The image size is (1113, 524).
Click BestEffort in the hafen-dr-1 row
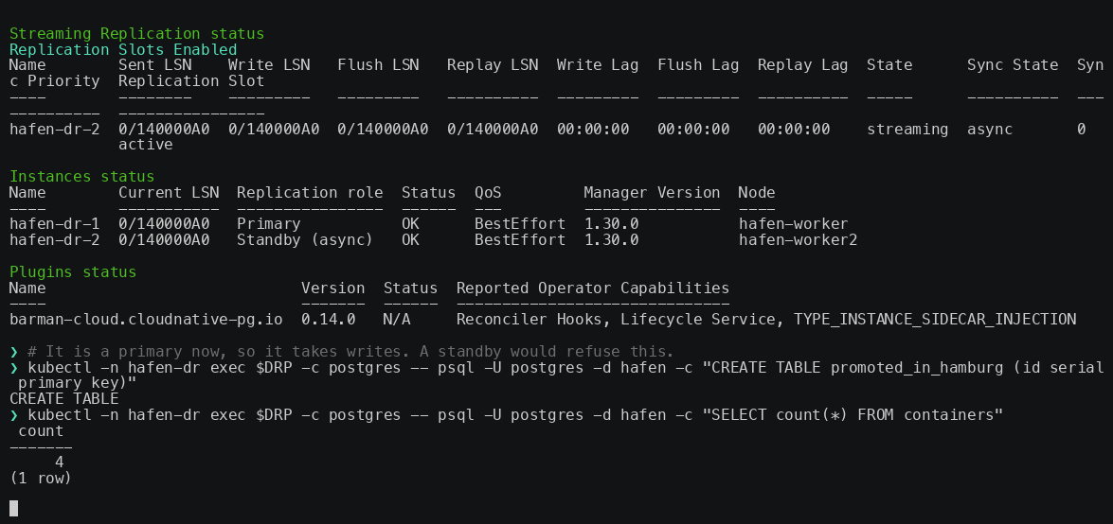point(520,224)
